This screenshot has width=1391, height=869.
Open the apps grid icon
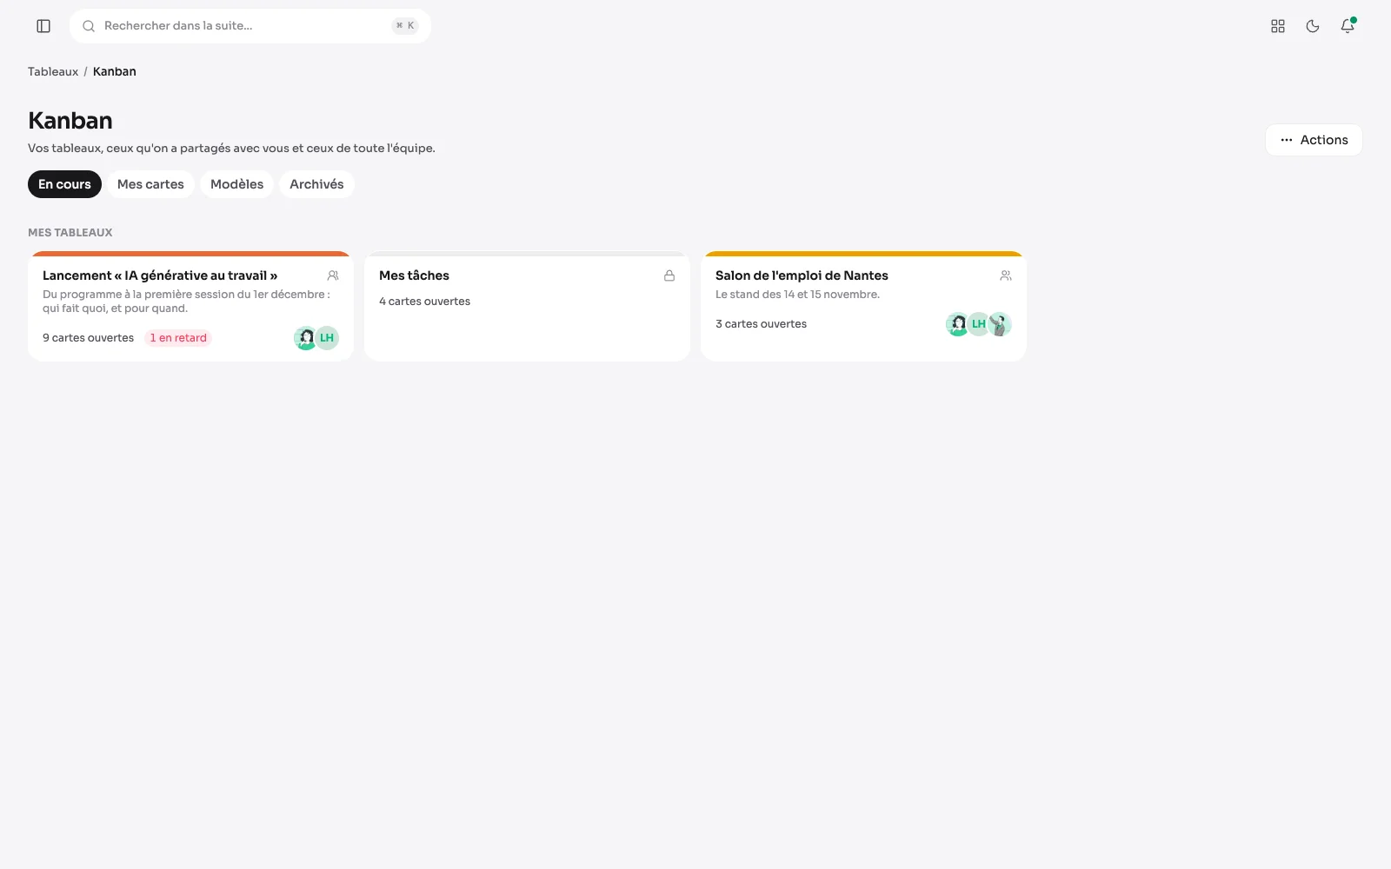1278,26
